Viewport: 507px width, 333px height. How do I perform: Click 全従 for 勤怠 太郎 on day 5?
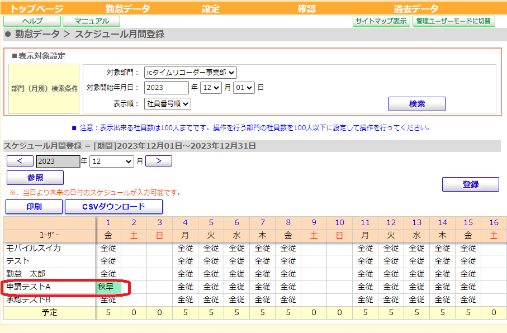click(x=211, y=274)
